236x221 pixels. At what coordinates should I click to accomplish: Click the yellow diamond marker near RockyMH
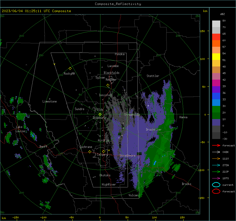click(70, 69)
